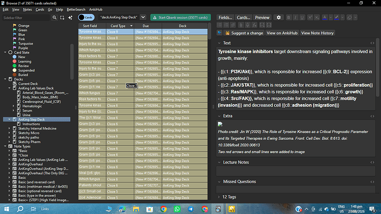Click the Fields... button

(225, 18)
